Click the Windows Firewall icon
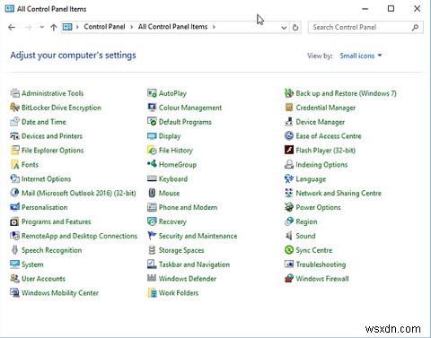The image size is (431, 338). click(x=289, y=279)
